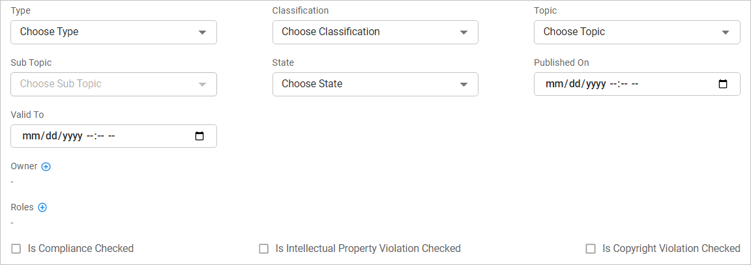Expand the Choose State dropdown
Image resolution: width=751 pixels, height=265 pixels.
click(x=365, y=84)
